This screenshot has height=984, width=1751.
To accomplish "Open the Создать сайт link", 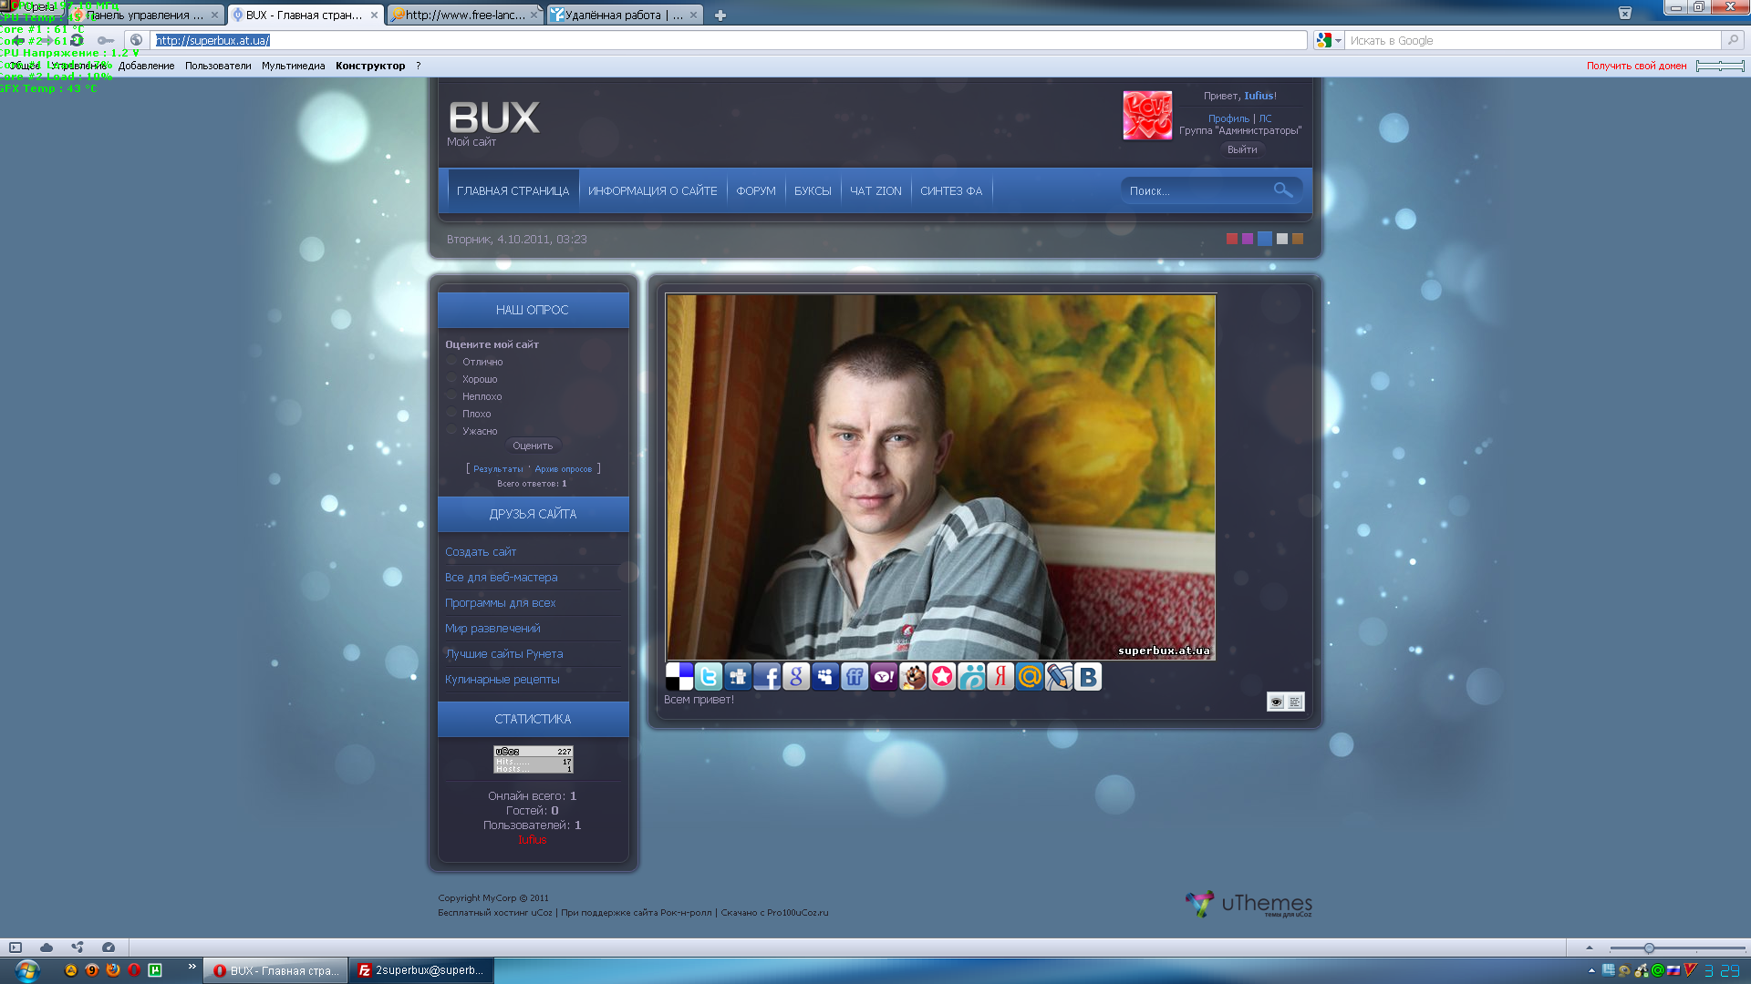I will (480, 551).
